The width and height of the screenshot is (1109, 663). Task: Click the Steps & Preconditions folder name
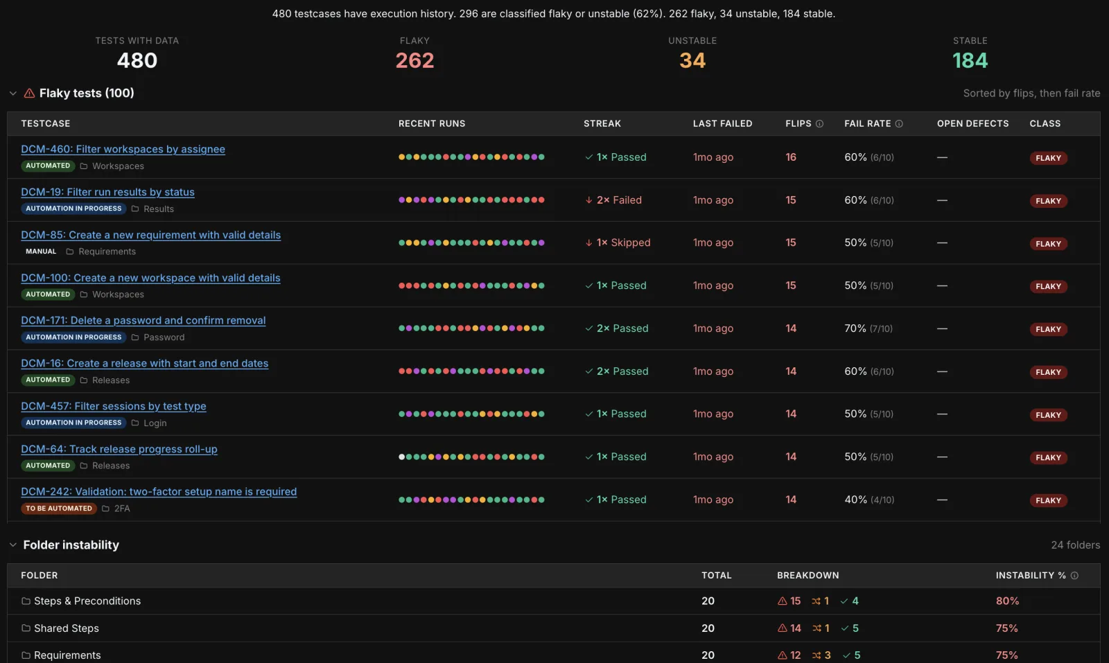point(87,601)
